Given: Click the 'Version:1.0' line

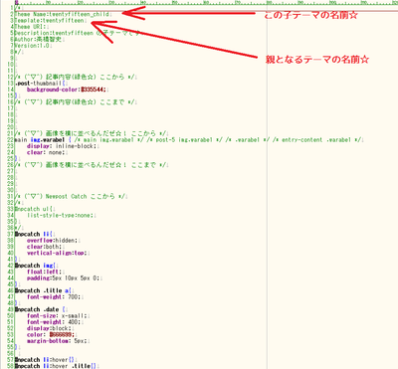Looking at the screenshot, I should pos(32,46).
